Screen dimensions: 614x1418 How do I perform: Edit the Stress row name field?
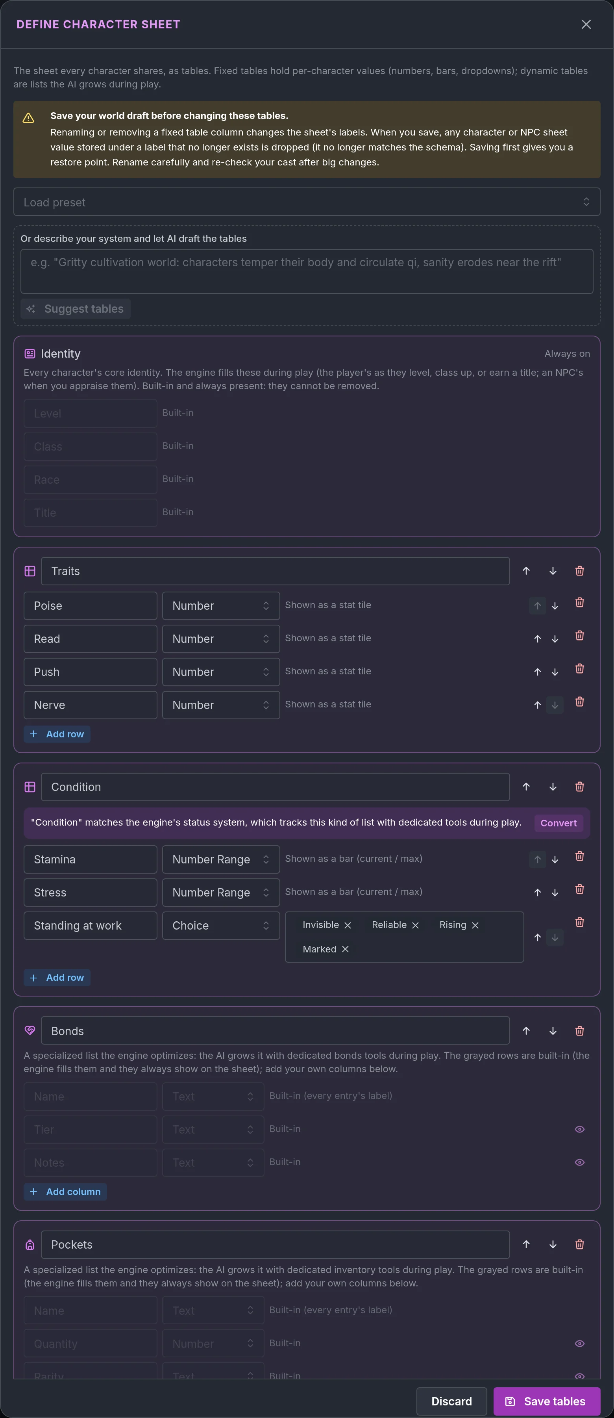click(90, 892)
